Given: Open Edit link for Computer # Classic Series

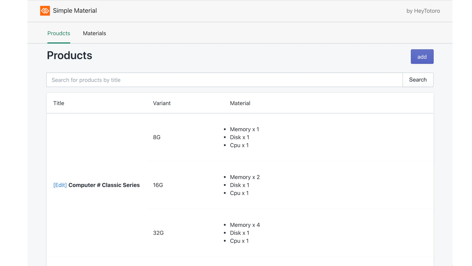Looking at the screenshot, I should (x=60, y=185).
